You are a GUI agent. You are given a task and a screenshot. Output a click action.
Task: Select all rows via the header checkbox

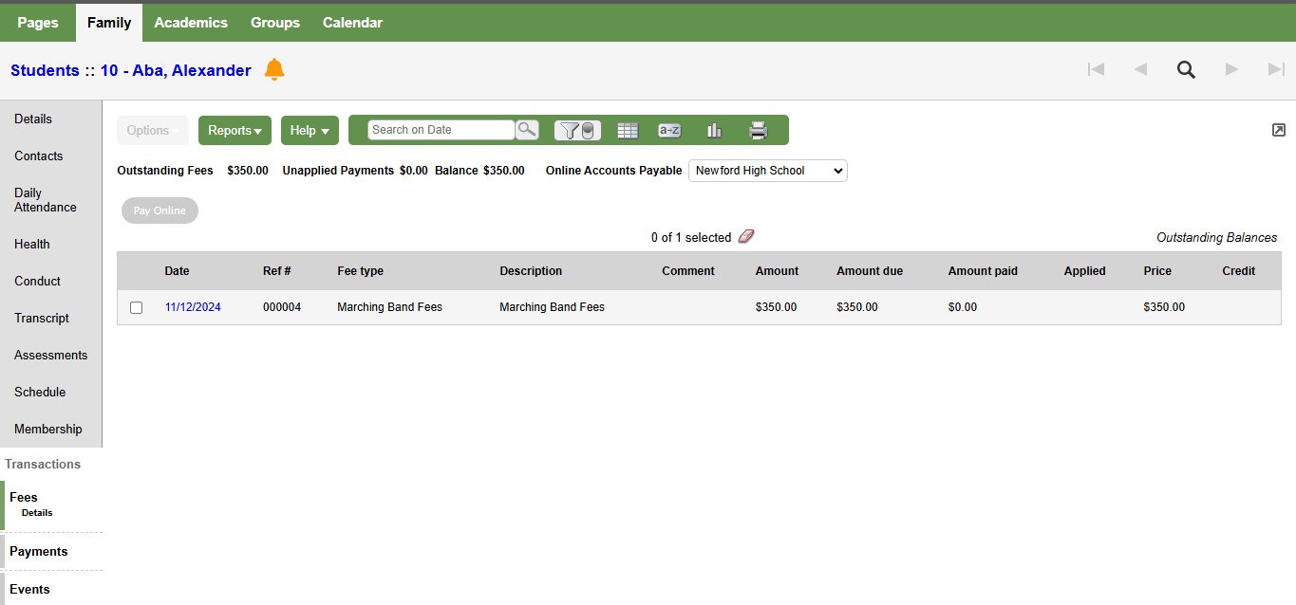pos(136,271)
